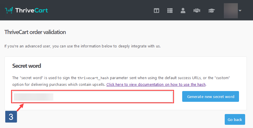The image size is (253, 128).
Task: Click the 'thrivecart_hash' parameter text
Action: (x=93, y=78)
